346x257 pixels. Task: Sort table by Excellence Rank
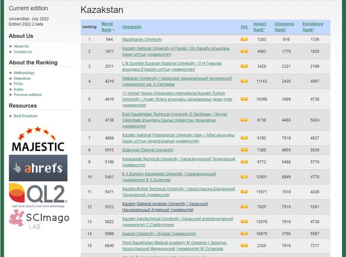(x=313, y=27)
